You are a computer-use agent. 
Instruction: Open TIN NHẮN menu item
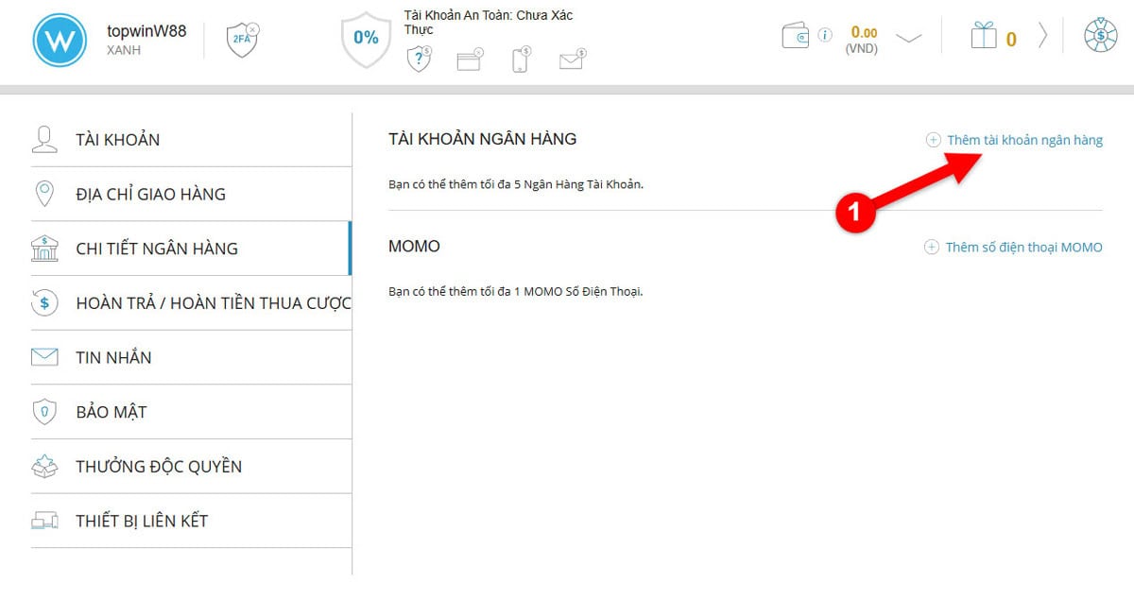coord(191,357)
